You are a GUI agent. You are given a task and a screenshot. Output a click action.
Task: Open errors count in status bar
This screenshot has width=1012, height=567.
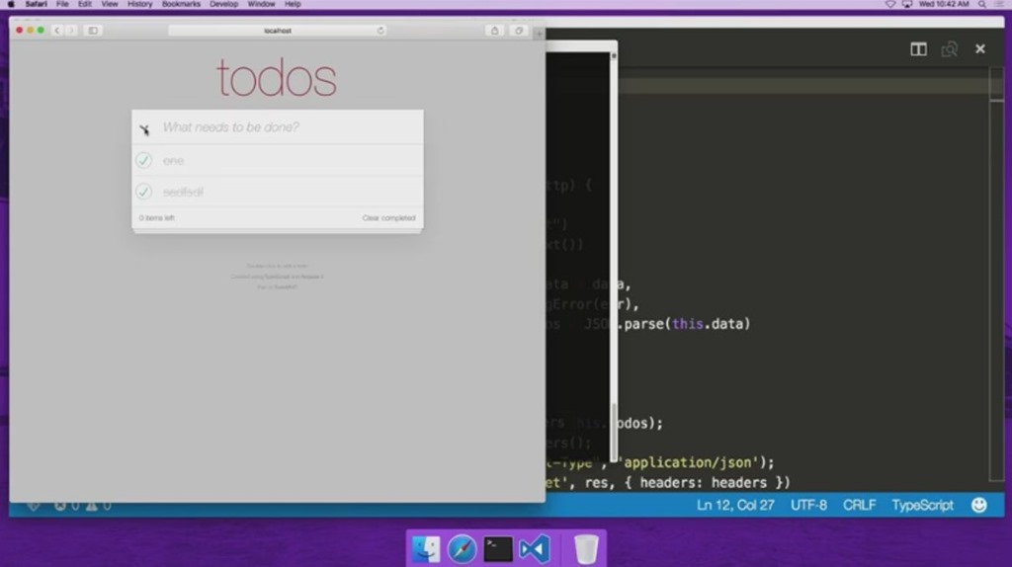tap(66, 507)
